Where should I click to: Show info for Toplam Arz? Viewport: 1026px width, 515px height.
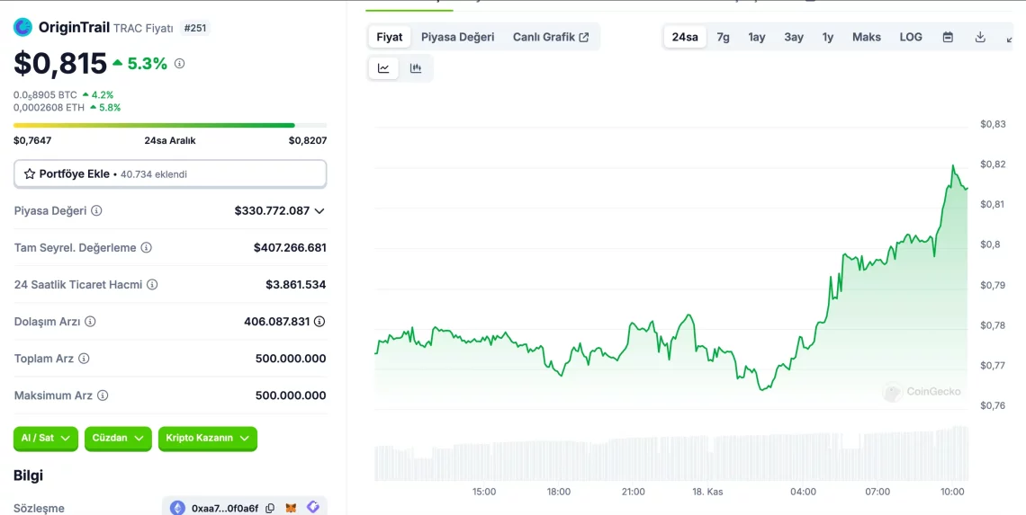pyautogui.click(x=84, y=358)
